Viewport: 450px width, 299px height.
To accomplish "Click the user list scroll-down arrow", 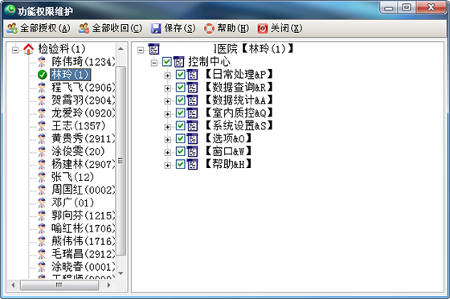I will coord(121,273).
